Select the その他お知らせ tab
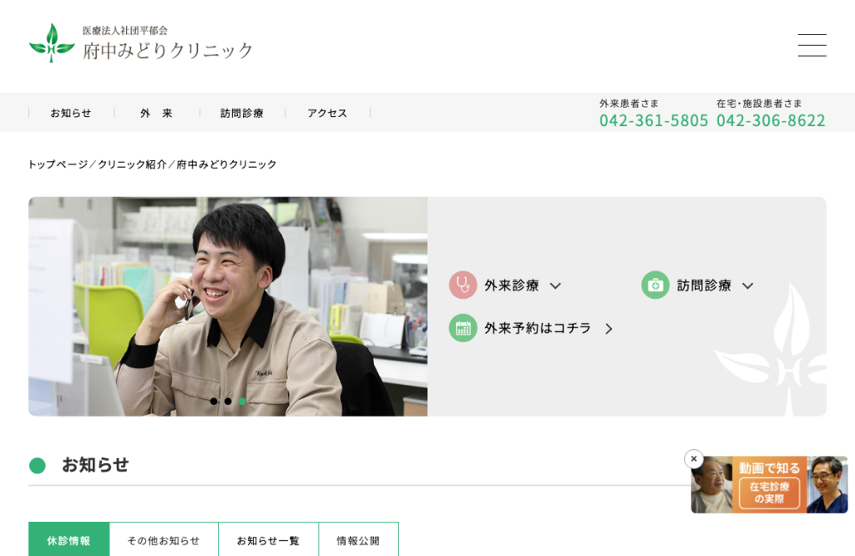This screenshot has height=556, width=855. tap(164, 539)
